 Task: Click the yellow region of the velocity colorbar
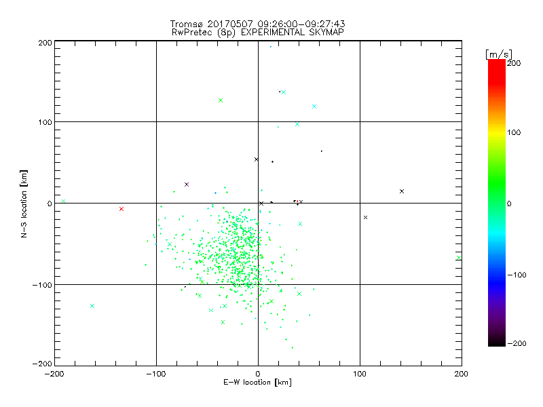pyautogui.click(x=497, y=133)
